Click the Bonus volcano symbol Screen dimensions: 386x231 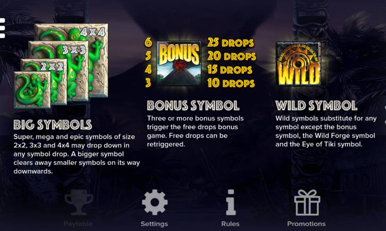pos(179,64)
